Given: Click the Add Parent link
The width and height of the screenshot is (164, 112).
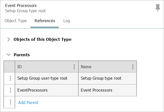Looking at the screenshot, I should pos(28,103).
